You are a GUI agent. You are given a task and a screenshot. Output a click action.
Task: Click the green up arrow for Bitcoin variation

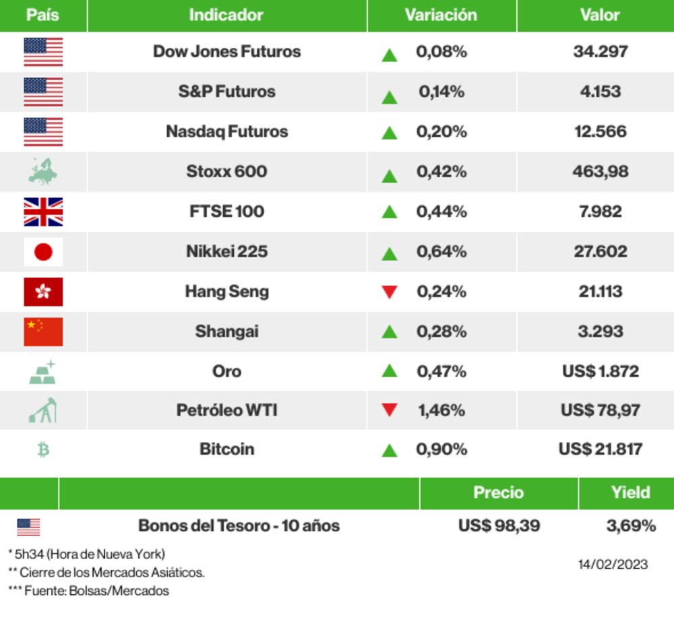tap(390, 451)
